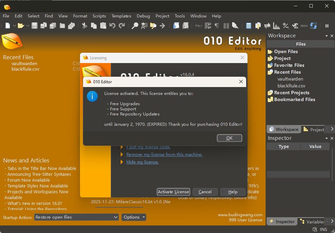Click the 'Hide my license' link

pos(143,162)
